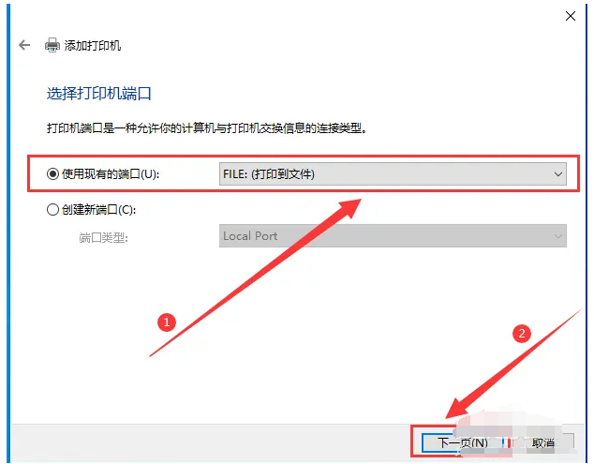Click the 添加打印机 window title text
Image resolution: width=594 pixels, height=464 pixels.
tap(93, 46)
